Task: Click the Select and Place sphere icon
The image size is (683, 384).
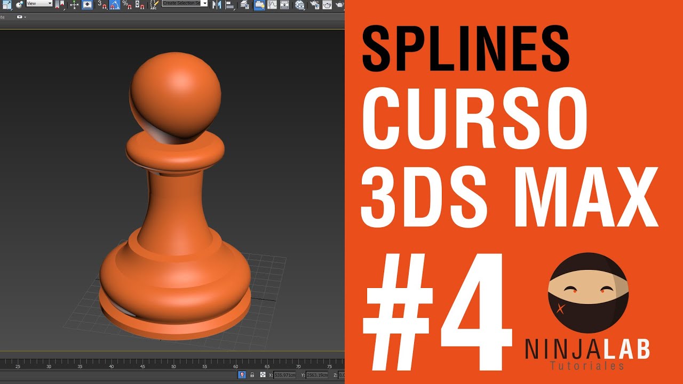Action: click(19, 4)
